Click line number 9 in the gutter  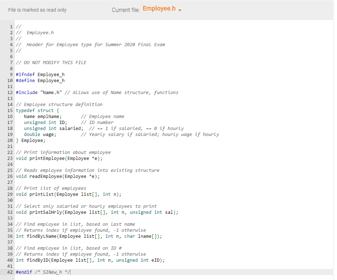click(x=11, y=74)
